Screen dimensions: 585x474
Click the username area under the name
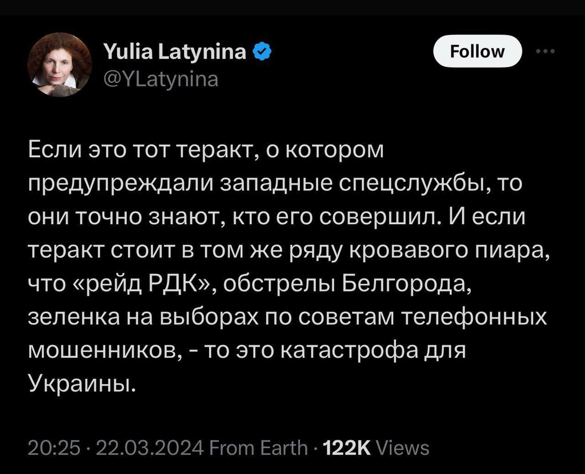pyautogui.click(x=162, y=79)
